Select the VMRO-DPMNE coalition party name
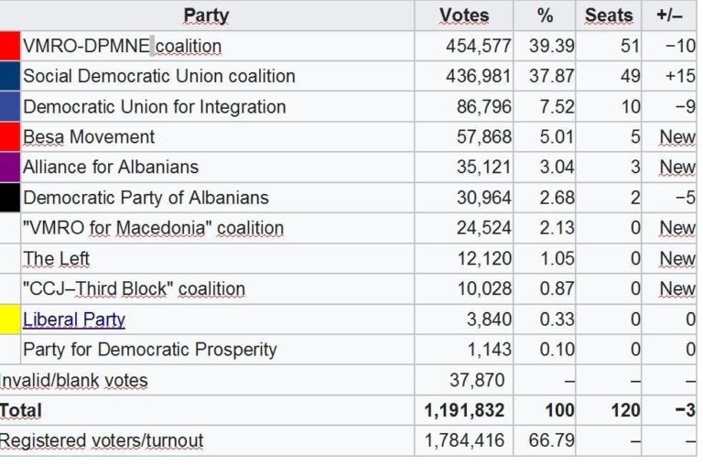703x466 pixels. click(x=122, y=46)
